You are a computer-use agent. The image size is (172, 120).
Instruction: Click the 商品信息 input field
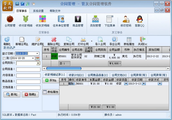click(28, 82)
